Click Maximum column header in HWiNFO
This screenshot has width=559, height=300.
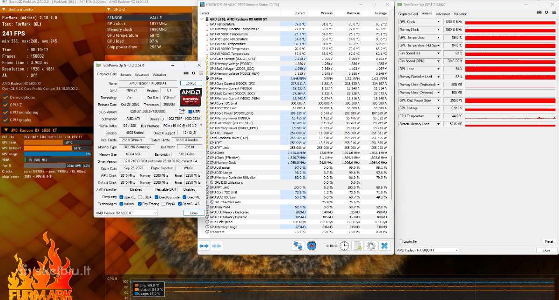[x=353, y=13]
